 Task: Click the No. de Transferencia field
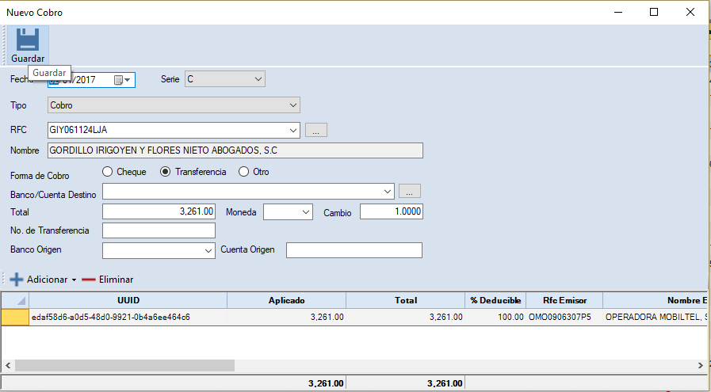pos(159,230)
